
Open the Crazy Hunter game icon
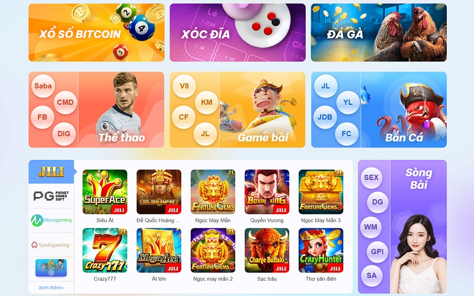[321, 250]
